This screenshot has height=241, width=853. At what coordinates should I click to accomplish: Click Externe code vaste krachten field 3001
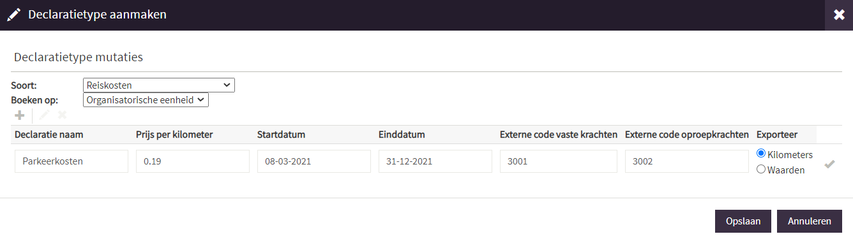(559, 161)
